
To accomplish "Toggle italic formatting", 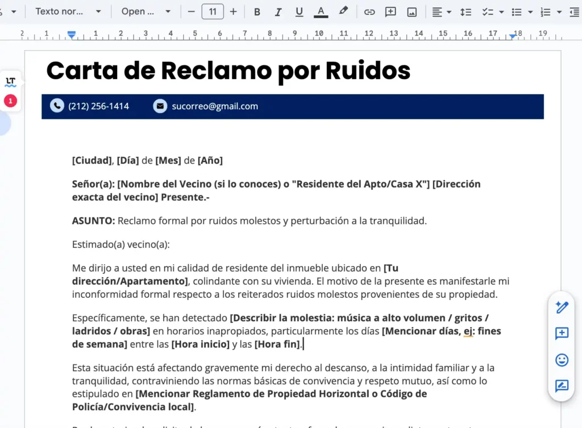I will pyautogui.click(x=278, y=11).
